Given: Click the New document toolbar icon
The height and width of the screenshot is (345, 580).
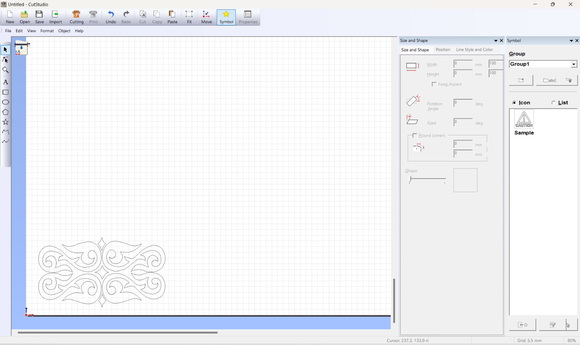Looking at the screenshot, I should [x=10, y=17].
